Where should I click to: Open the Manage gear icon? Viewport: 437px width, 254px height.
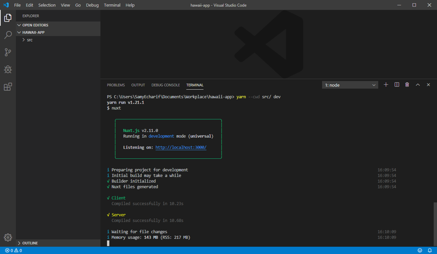click(8, 237)
